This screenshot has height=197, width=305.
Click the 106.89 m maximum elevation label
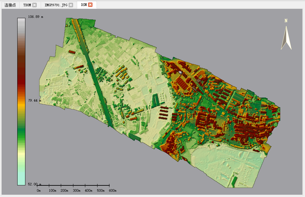[36, 17]
